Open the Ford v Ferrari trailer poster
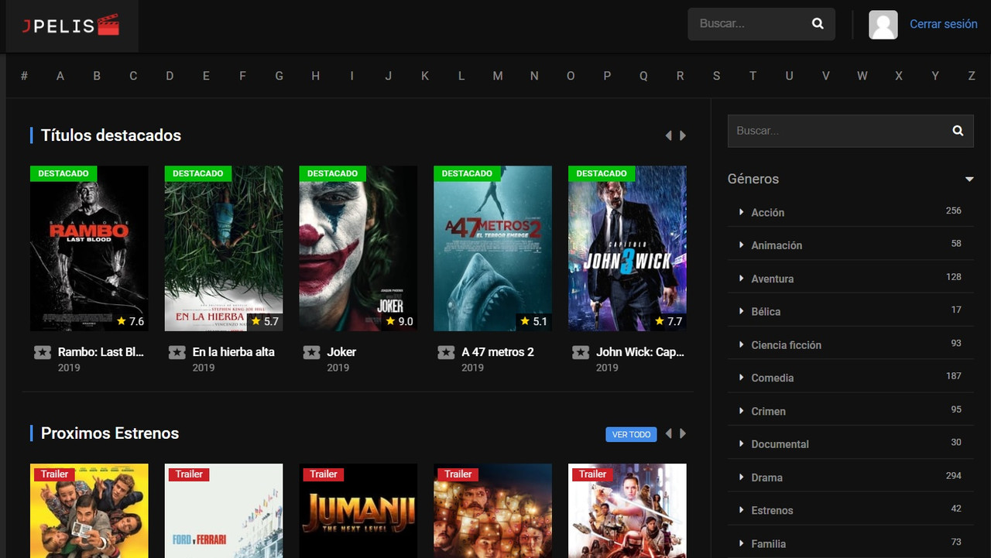The image size is (991, 558). coord(224,511)
